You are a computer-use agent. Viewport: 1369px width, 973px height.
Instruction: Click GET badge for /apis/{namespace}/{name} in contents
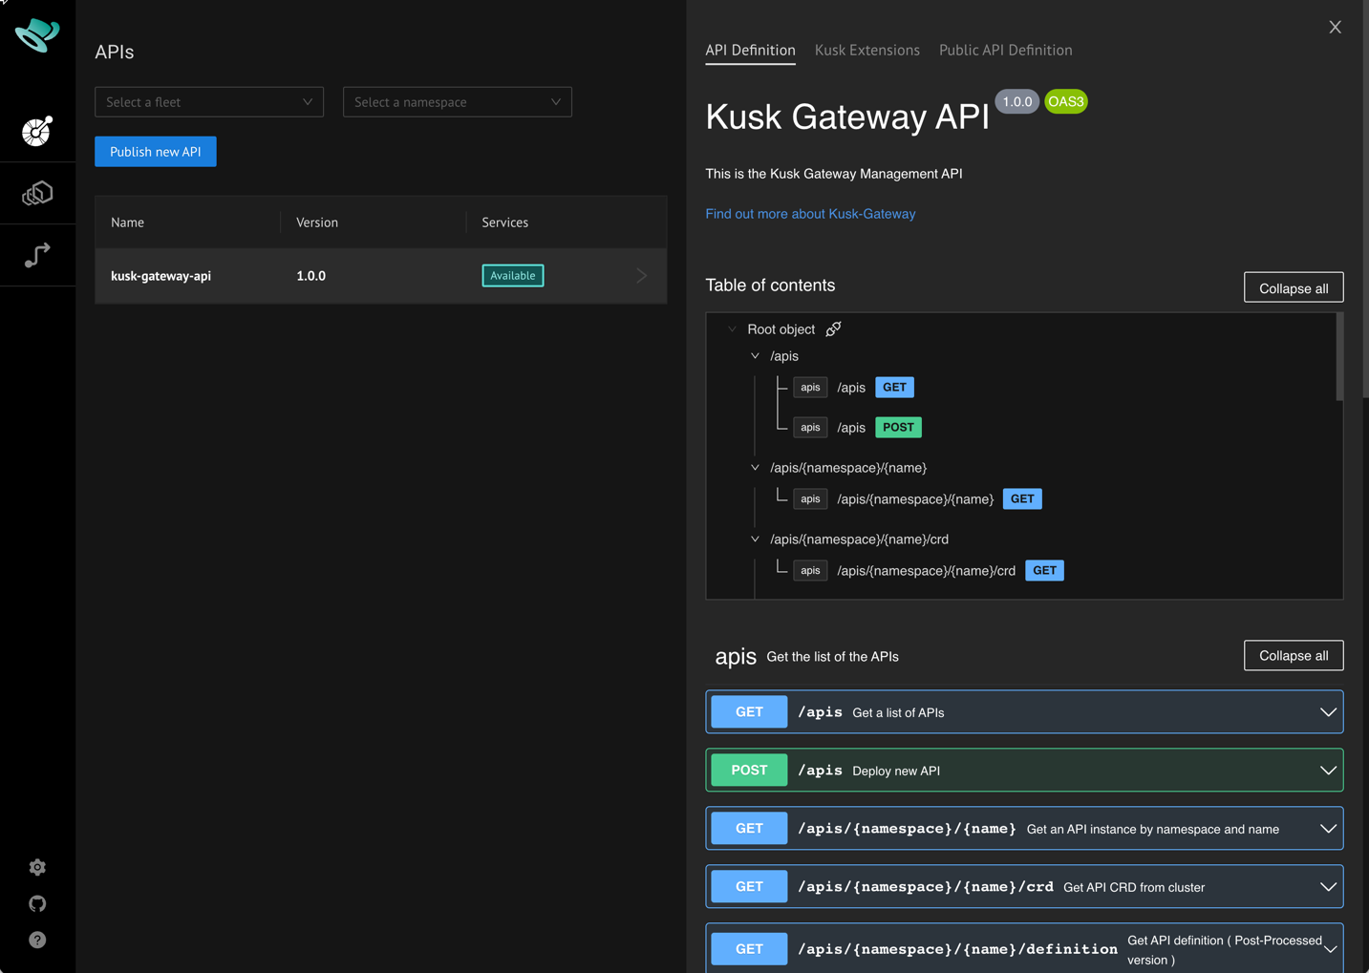(x=1022, y=499)
